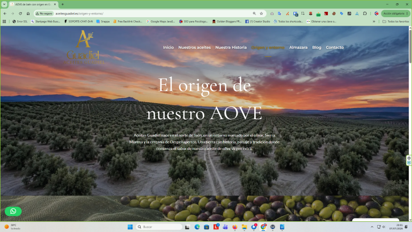Bookmark this page with the star icon
The height and width of the screenshot is (232, 412).
coord(261,13)
